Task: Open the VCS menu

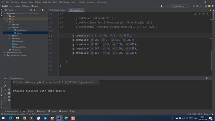Action: [60, 2]
